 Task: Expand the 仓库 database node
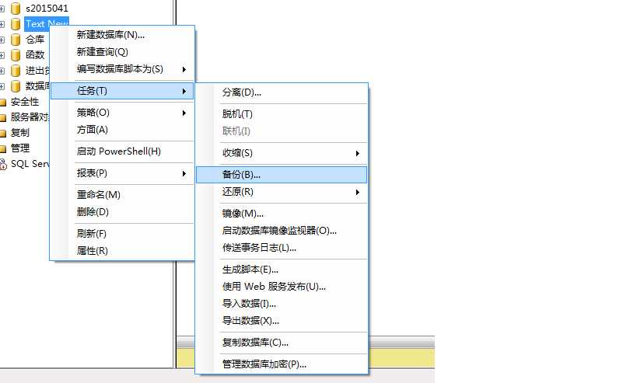click(2, 40)
